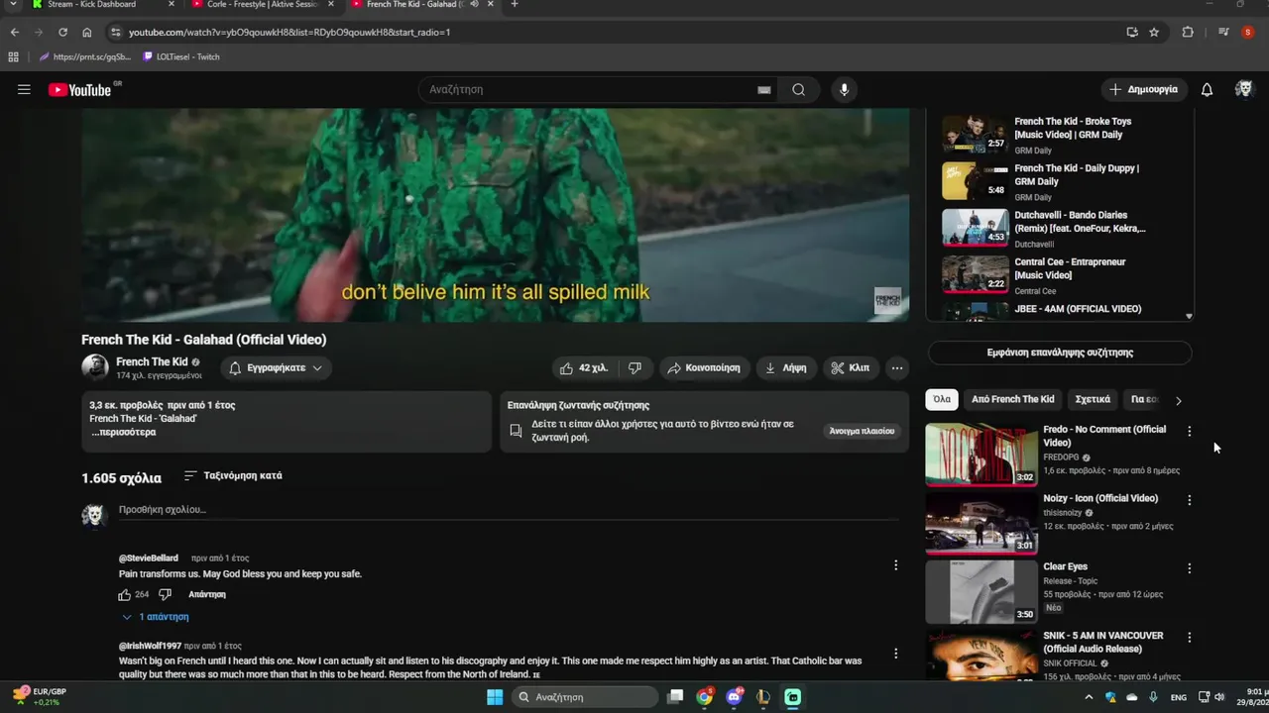The width and height of the screenshot is (1269, 713).
Task: Open the notifications bell
Action: (1207, 90)
